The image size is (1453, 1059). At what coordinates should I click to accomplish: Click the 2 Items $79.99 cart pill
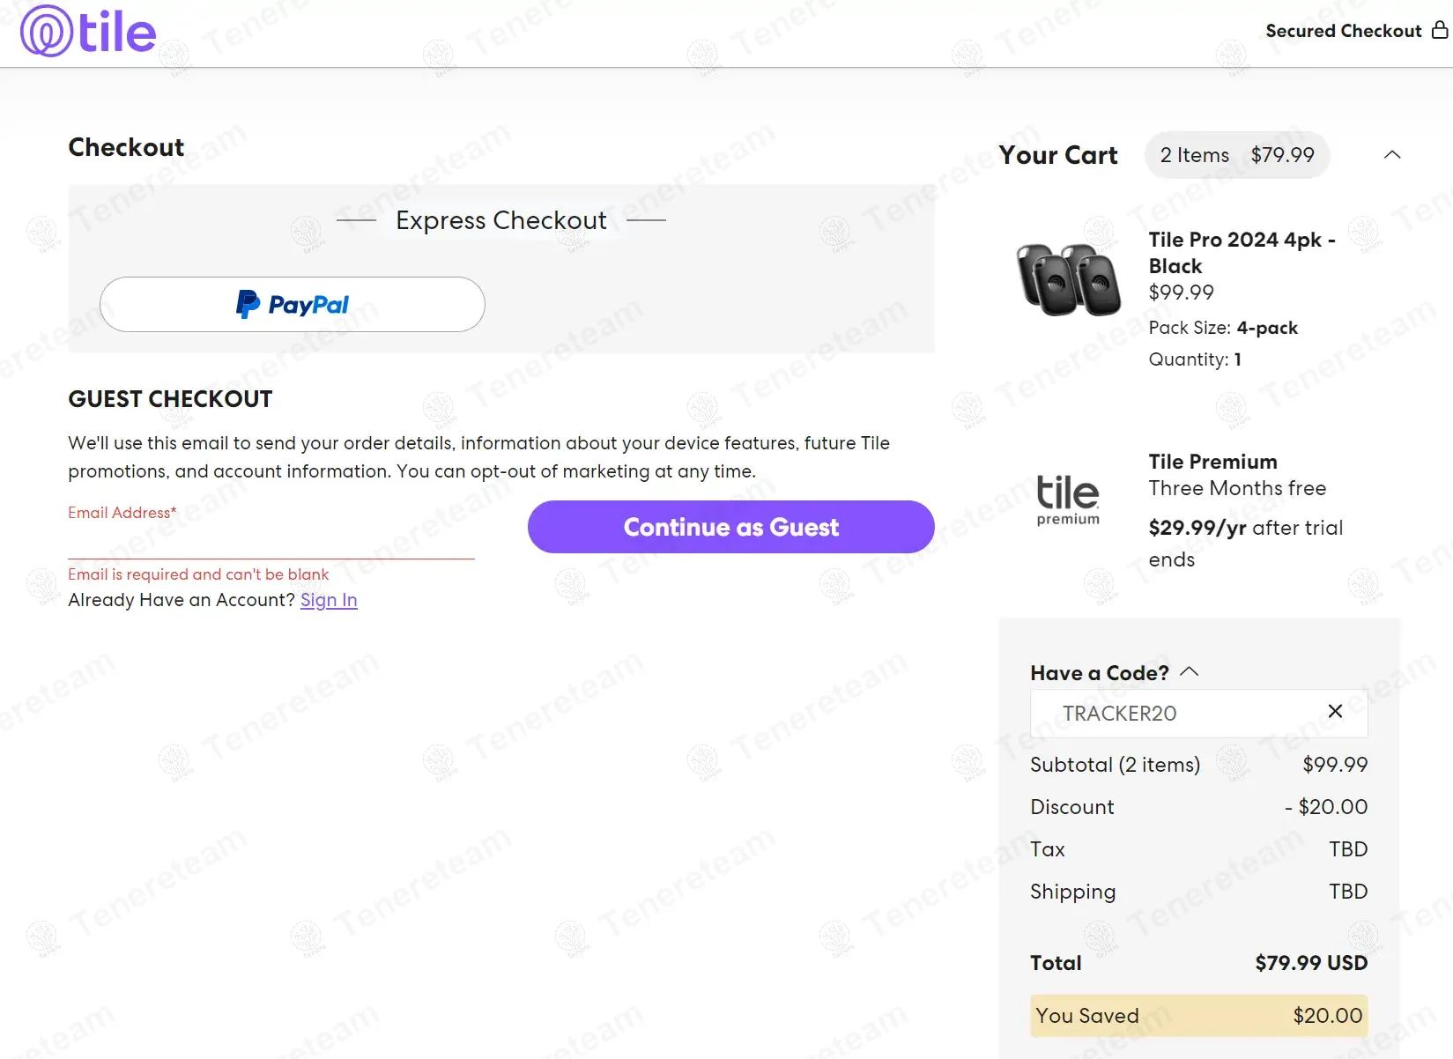pyautogui.click(x=1236, y=155)
